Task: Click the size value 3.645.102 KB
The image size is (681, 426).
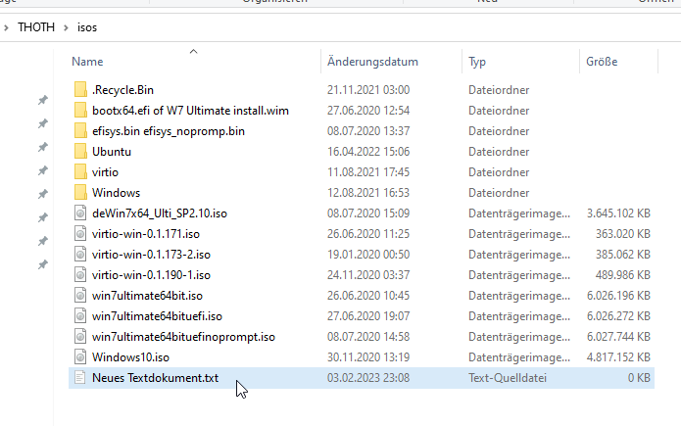Action: coord(618,213)
